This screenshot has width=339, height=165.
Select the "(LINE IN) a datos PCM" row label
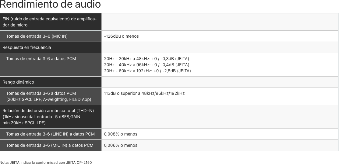point(50,134)
